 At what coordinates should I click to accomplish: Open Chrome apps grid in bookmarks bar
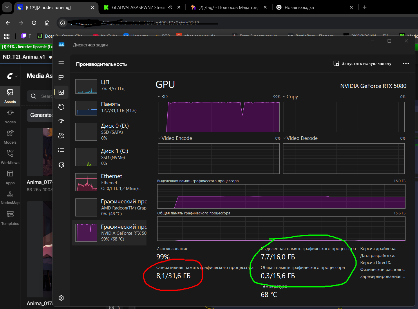coord(7,36)
